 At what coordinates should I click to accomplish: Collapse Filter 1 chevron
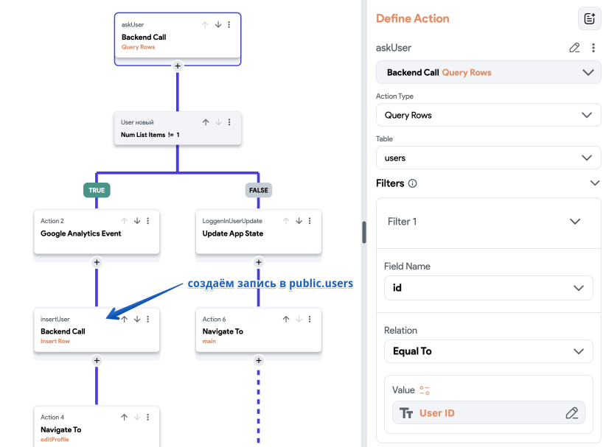coord(575,222)
